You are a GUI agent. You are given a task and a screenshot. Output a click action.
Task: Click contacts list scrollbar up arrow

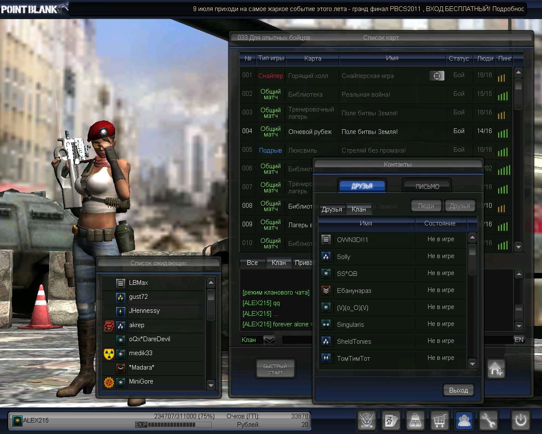click(x=473, y=237)
